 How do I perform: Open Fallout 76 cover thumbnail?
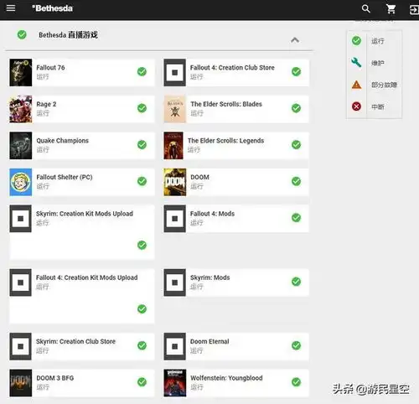pos(21,72)
